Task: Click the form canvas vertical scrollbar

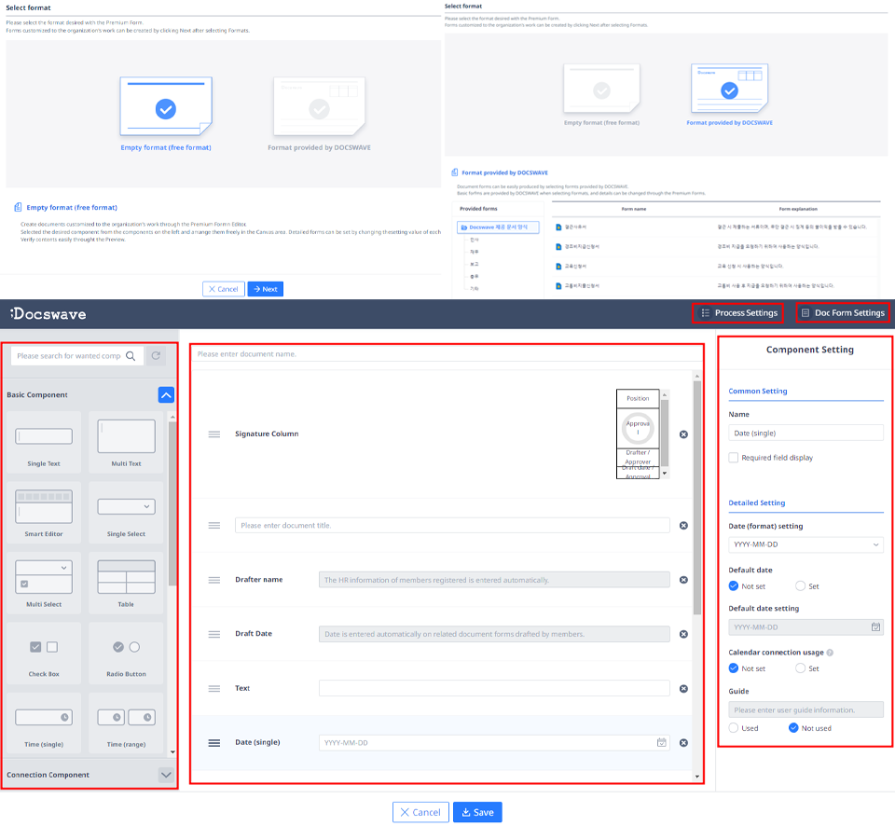Action: click(697, 498)
